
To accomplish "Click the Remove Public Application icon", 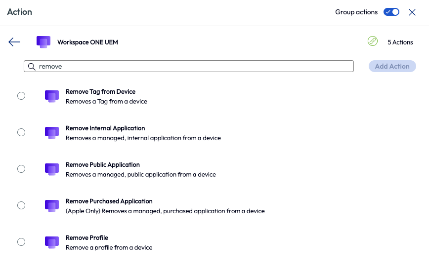I will [52, 169].
